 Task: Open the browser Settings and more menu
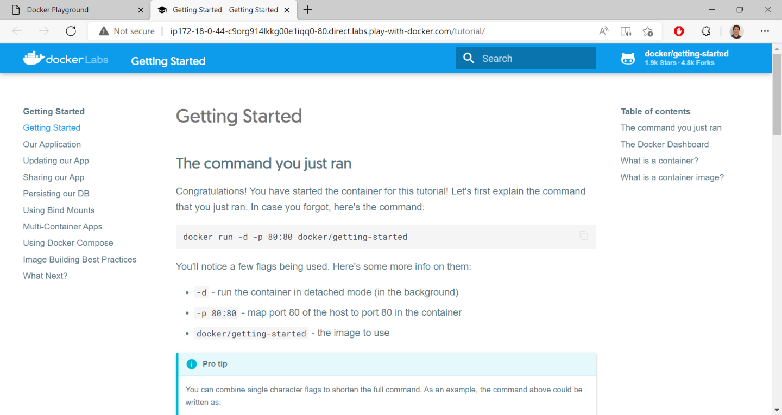click(765, 31)
